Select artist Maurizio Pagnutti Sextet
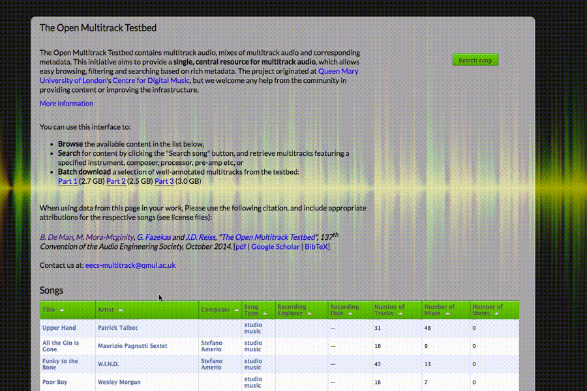The width and height of the screenshot is (587, 391). point(132,346)
